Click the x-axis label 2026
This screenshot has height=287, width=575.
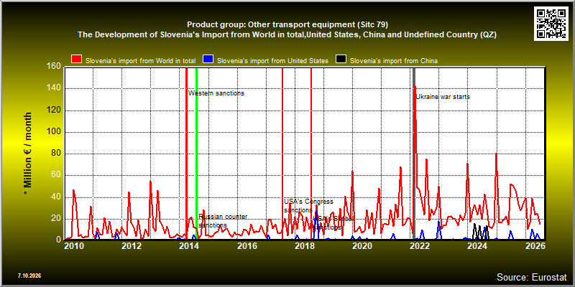click(x=535, y=245)
